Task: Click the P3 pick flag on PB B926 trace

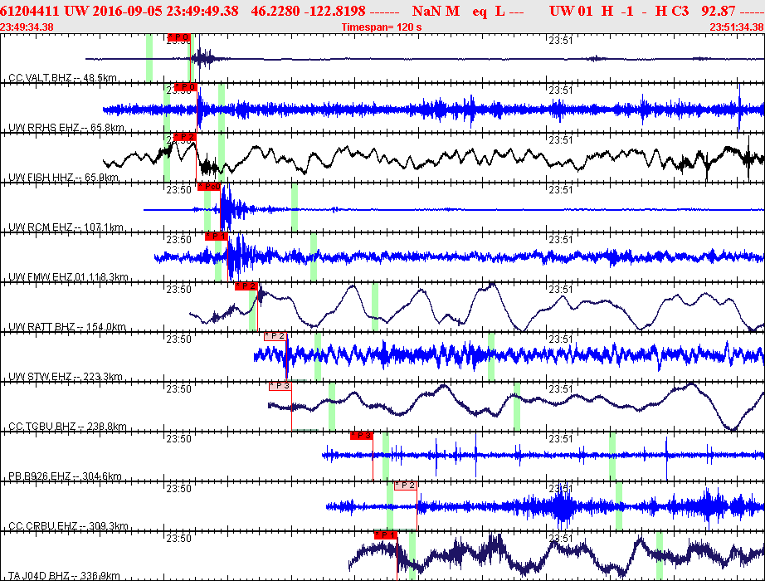Action: coord(362,436)
